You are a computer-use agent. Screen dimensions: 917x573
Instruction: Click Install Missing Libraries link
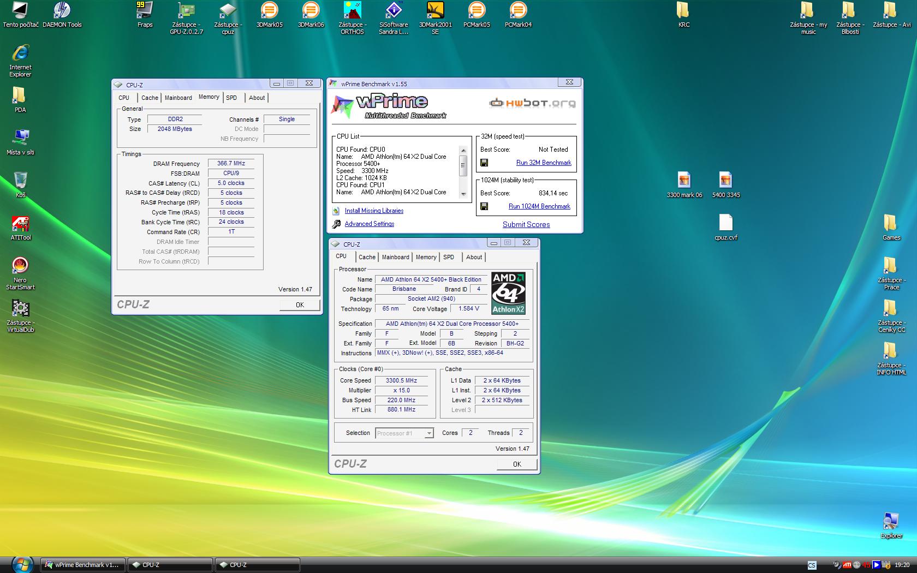(x=374, y=211)
